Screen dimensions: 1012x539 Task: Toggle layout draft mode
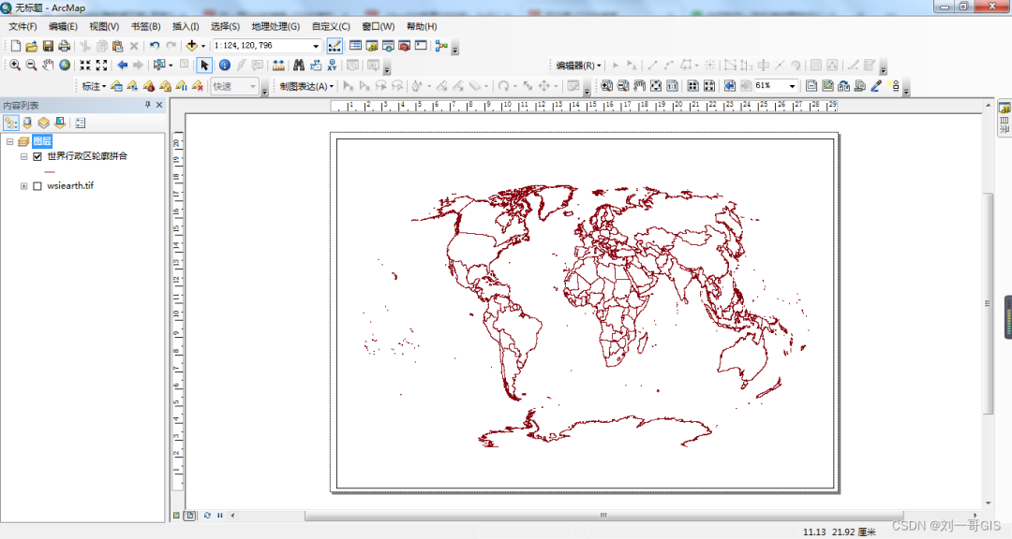[x=811, y=86]
